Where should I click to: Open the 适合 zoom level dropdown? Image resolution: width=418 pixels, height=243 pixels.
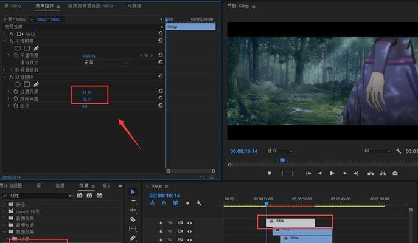(x=280, y=151)
